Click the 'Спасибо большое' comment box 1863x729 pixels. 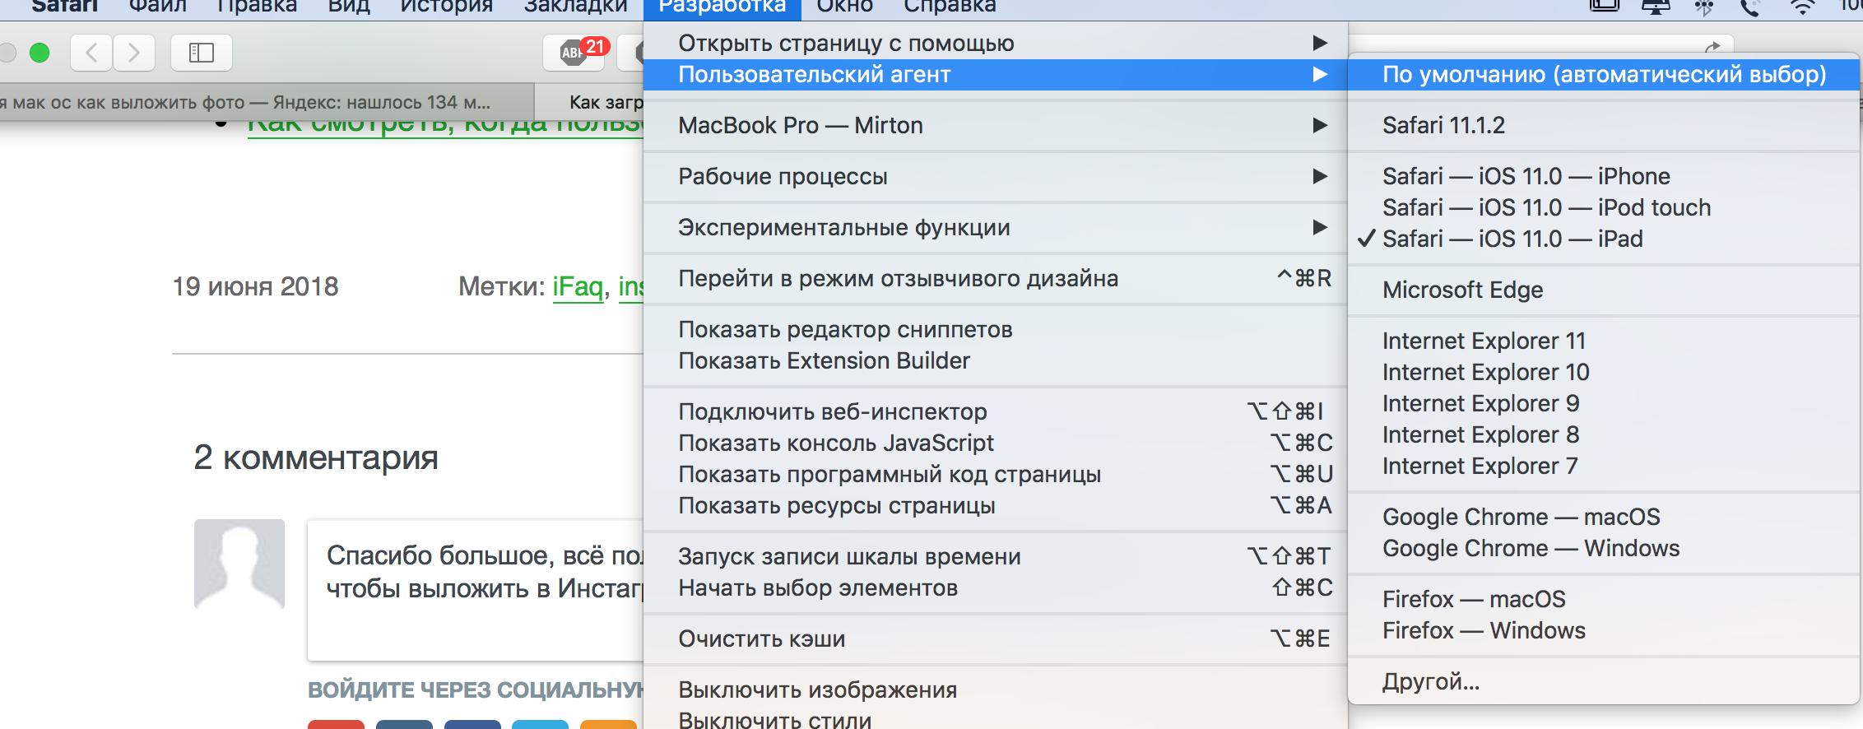(476, 590)
